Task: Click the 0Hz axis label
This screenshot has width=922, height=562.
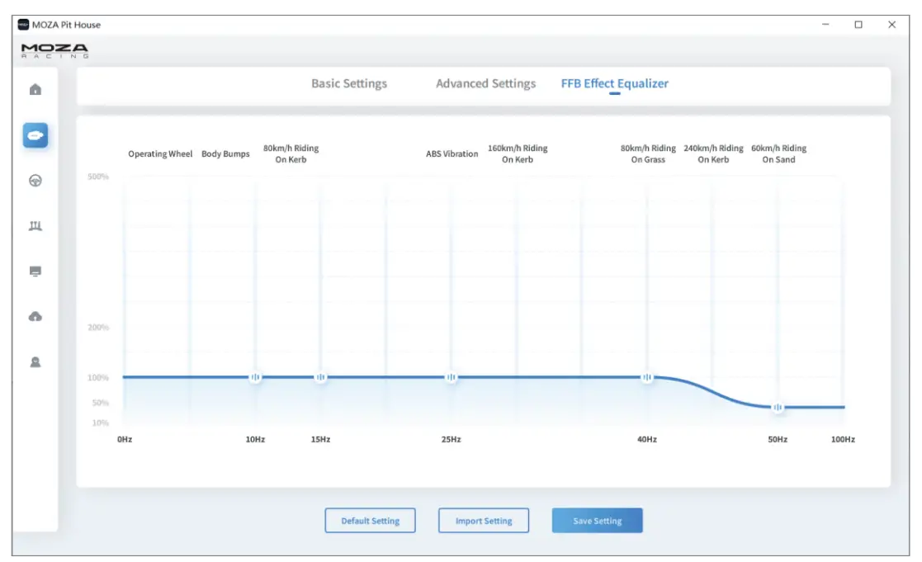Action: tap(125, 439)
